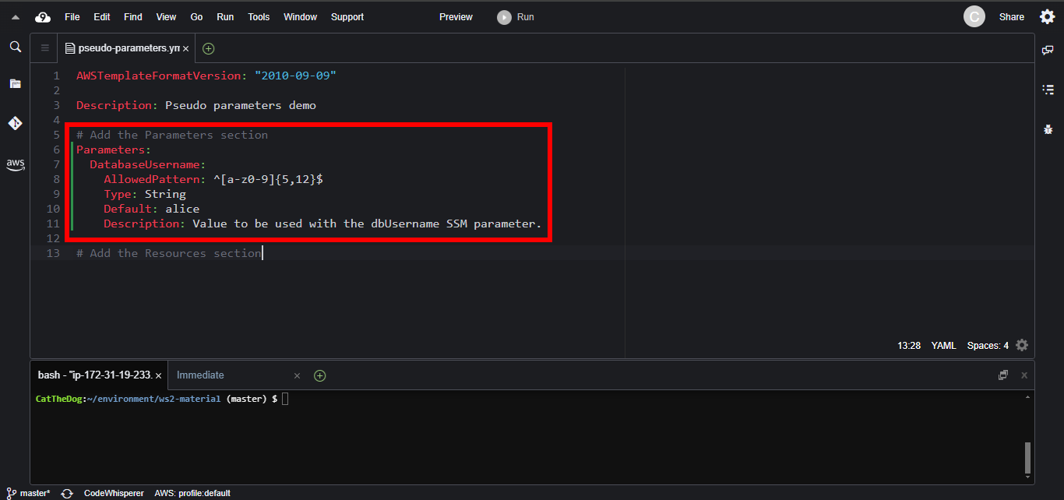1064x500 pixels.
Task: Open the Tools menu
Action: tap(259, 17)
